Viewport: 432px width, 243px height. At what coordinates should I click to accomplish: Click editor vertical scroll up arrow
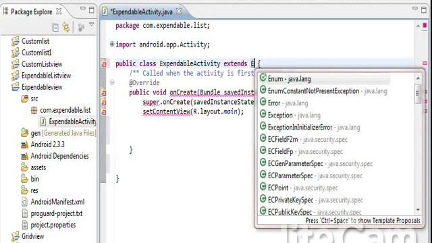[x=418, y=26]
